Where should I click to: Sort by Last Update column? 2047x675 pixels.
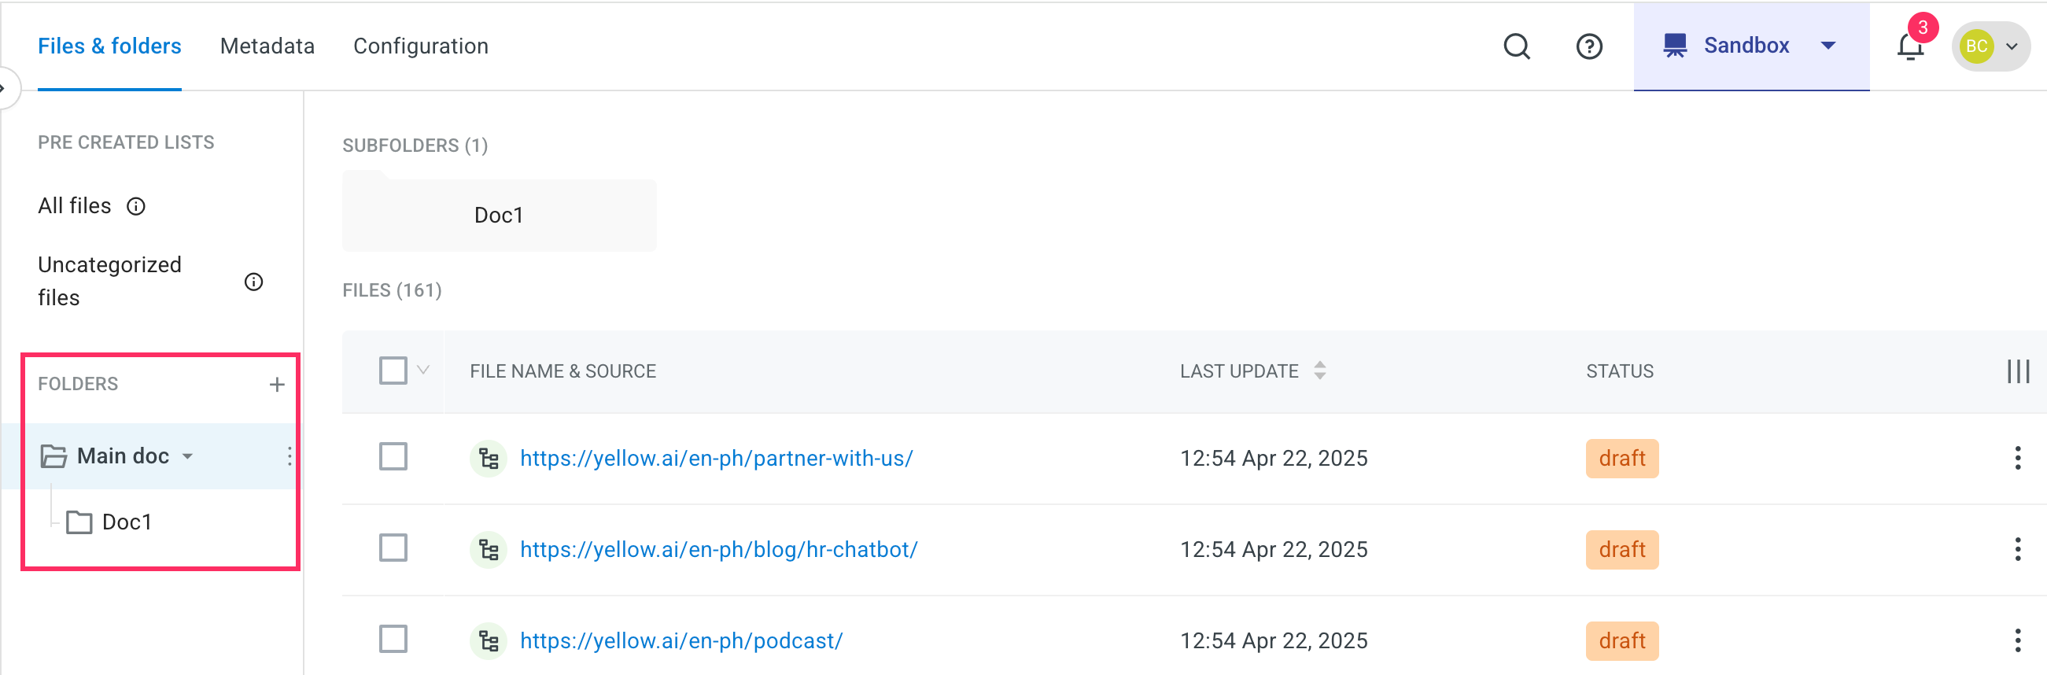point(1319,371)
